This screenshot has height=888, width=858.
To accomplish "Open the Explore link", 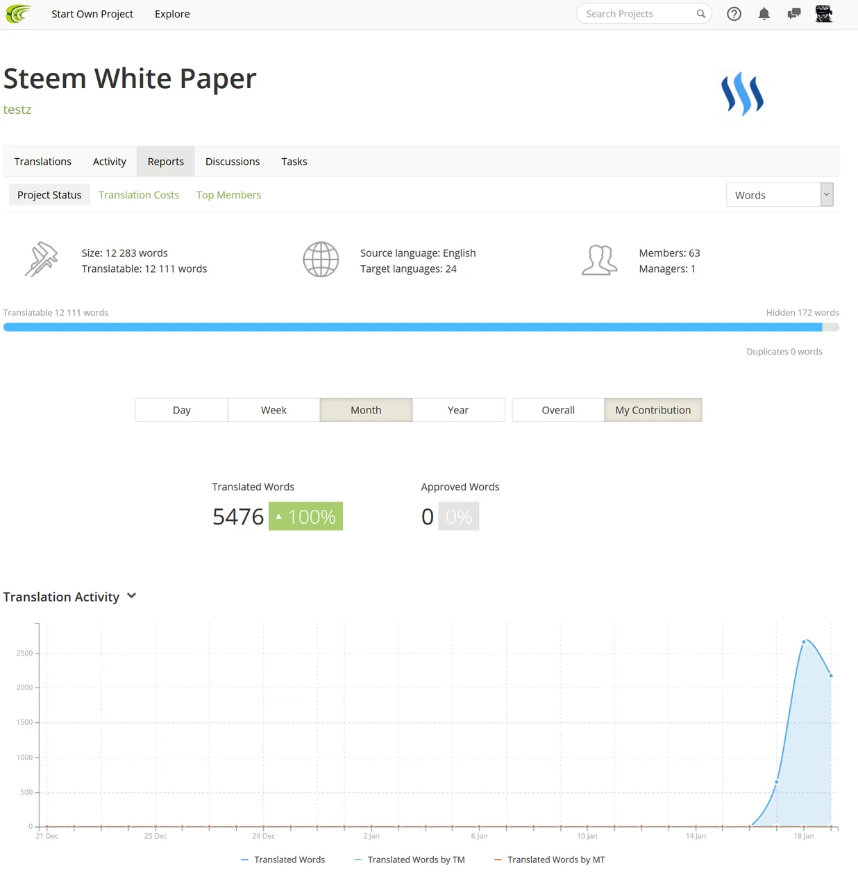I will pos(172,14).
